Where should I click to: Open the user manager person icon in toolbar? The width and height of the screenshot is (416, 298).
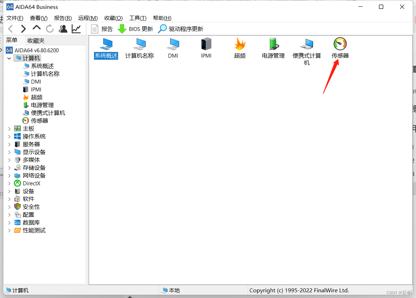pyautogui.click(x=63, y=29)
